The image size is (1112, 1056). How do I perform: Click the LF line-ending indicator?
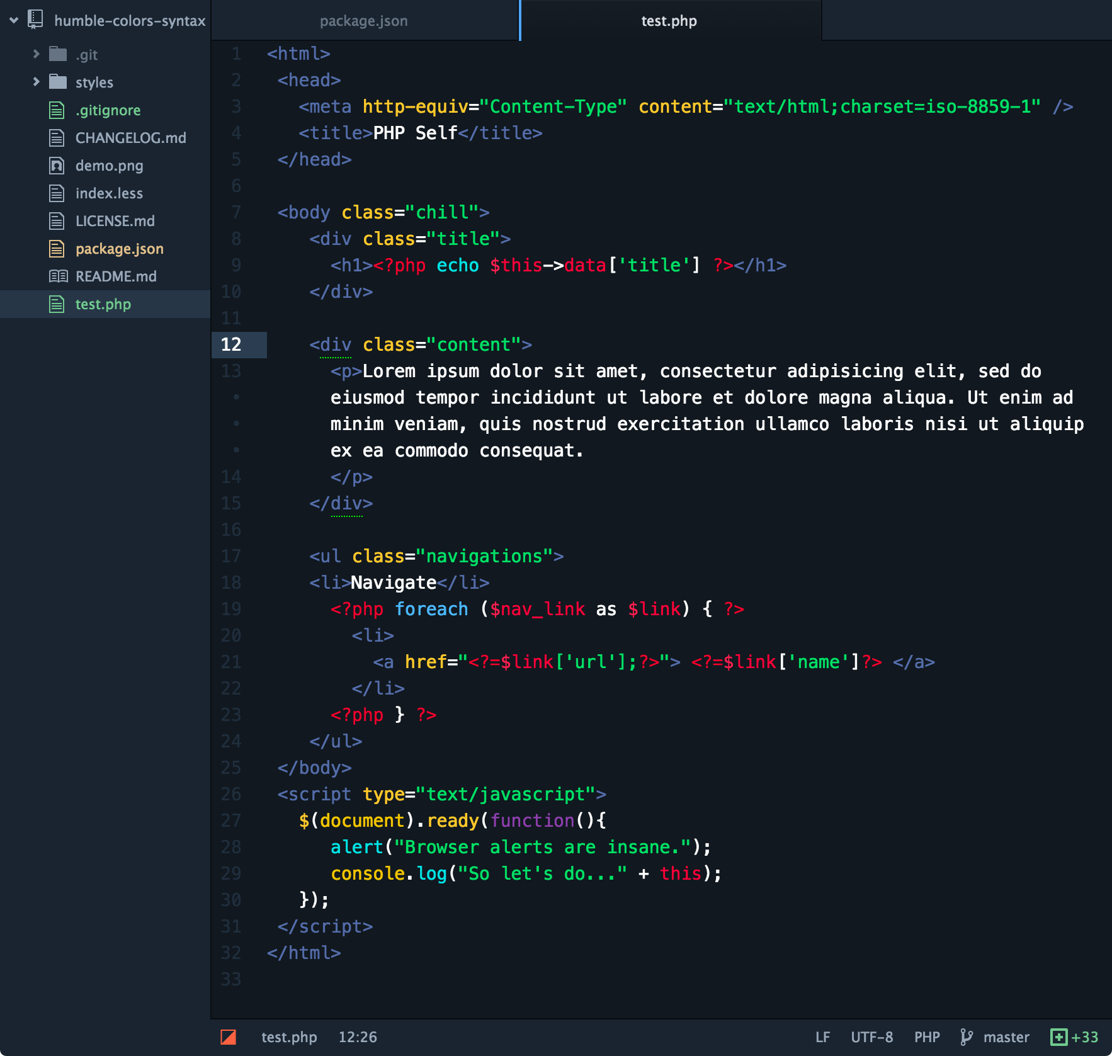coord(823,1037)
